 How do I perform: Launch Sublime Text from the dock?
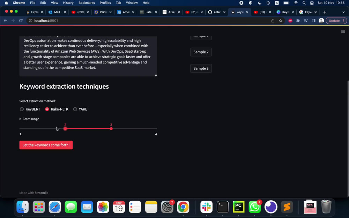coord(287,206)
